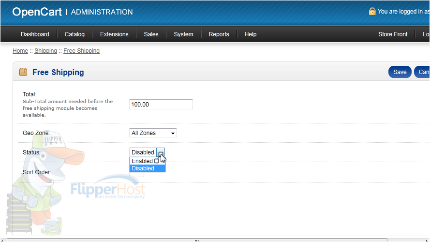Image resolution: width=430 pixels, height=242 pixels.
Task: Expand the Geo Zone dropdown
Action: click(153, 133)
